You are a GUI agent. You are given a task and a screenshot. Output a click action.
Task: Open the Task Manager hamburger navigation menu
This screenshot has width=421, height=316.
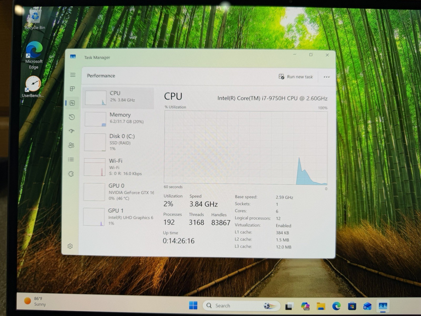coord(73,75)
